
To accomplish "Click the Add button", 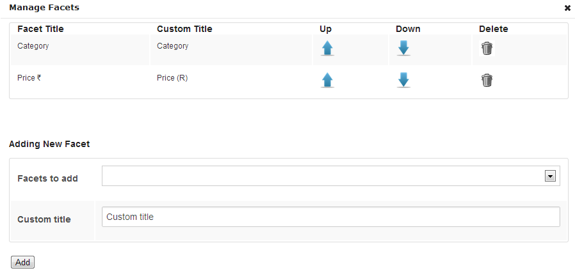I will pyautogui.click(x=23, y=262).
